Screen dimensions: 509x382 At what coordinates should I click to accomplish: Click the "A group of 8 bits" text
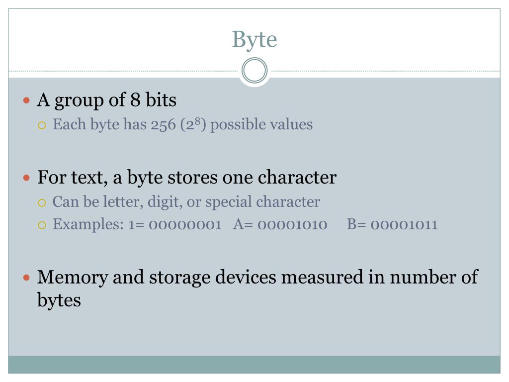(x=107, y=100)
